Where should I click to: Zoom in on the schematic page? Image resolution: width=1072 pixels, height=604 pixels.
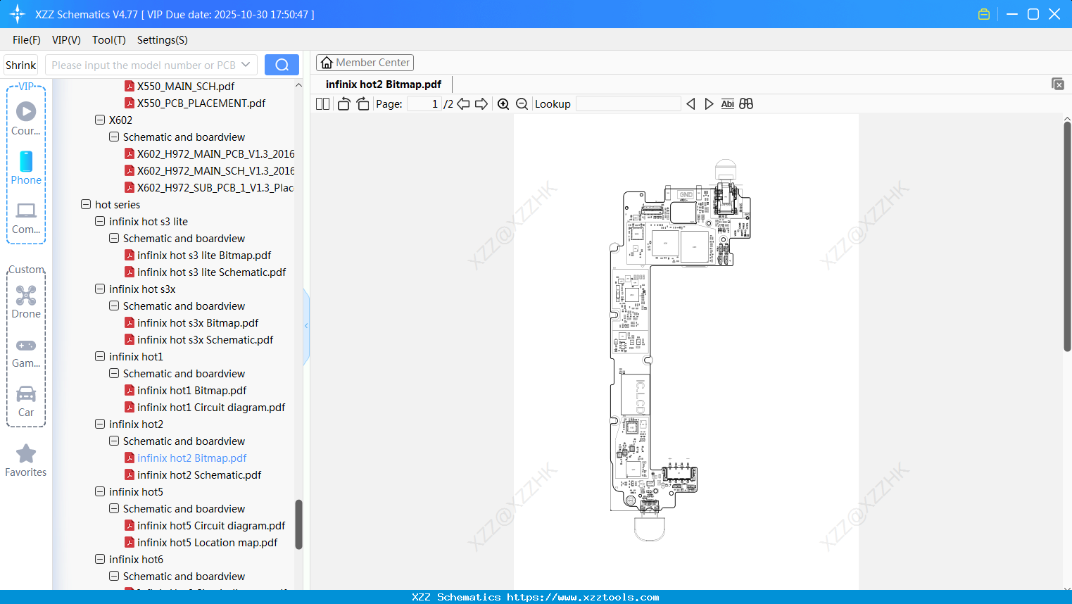pyautogui.click(x=503, y=103)
